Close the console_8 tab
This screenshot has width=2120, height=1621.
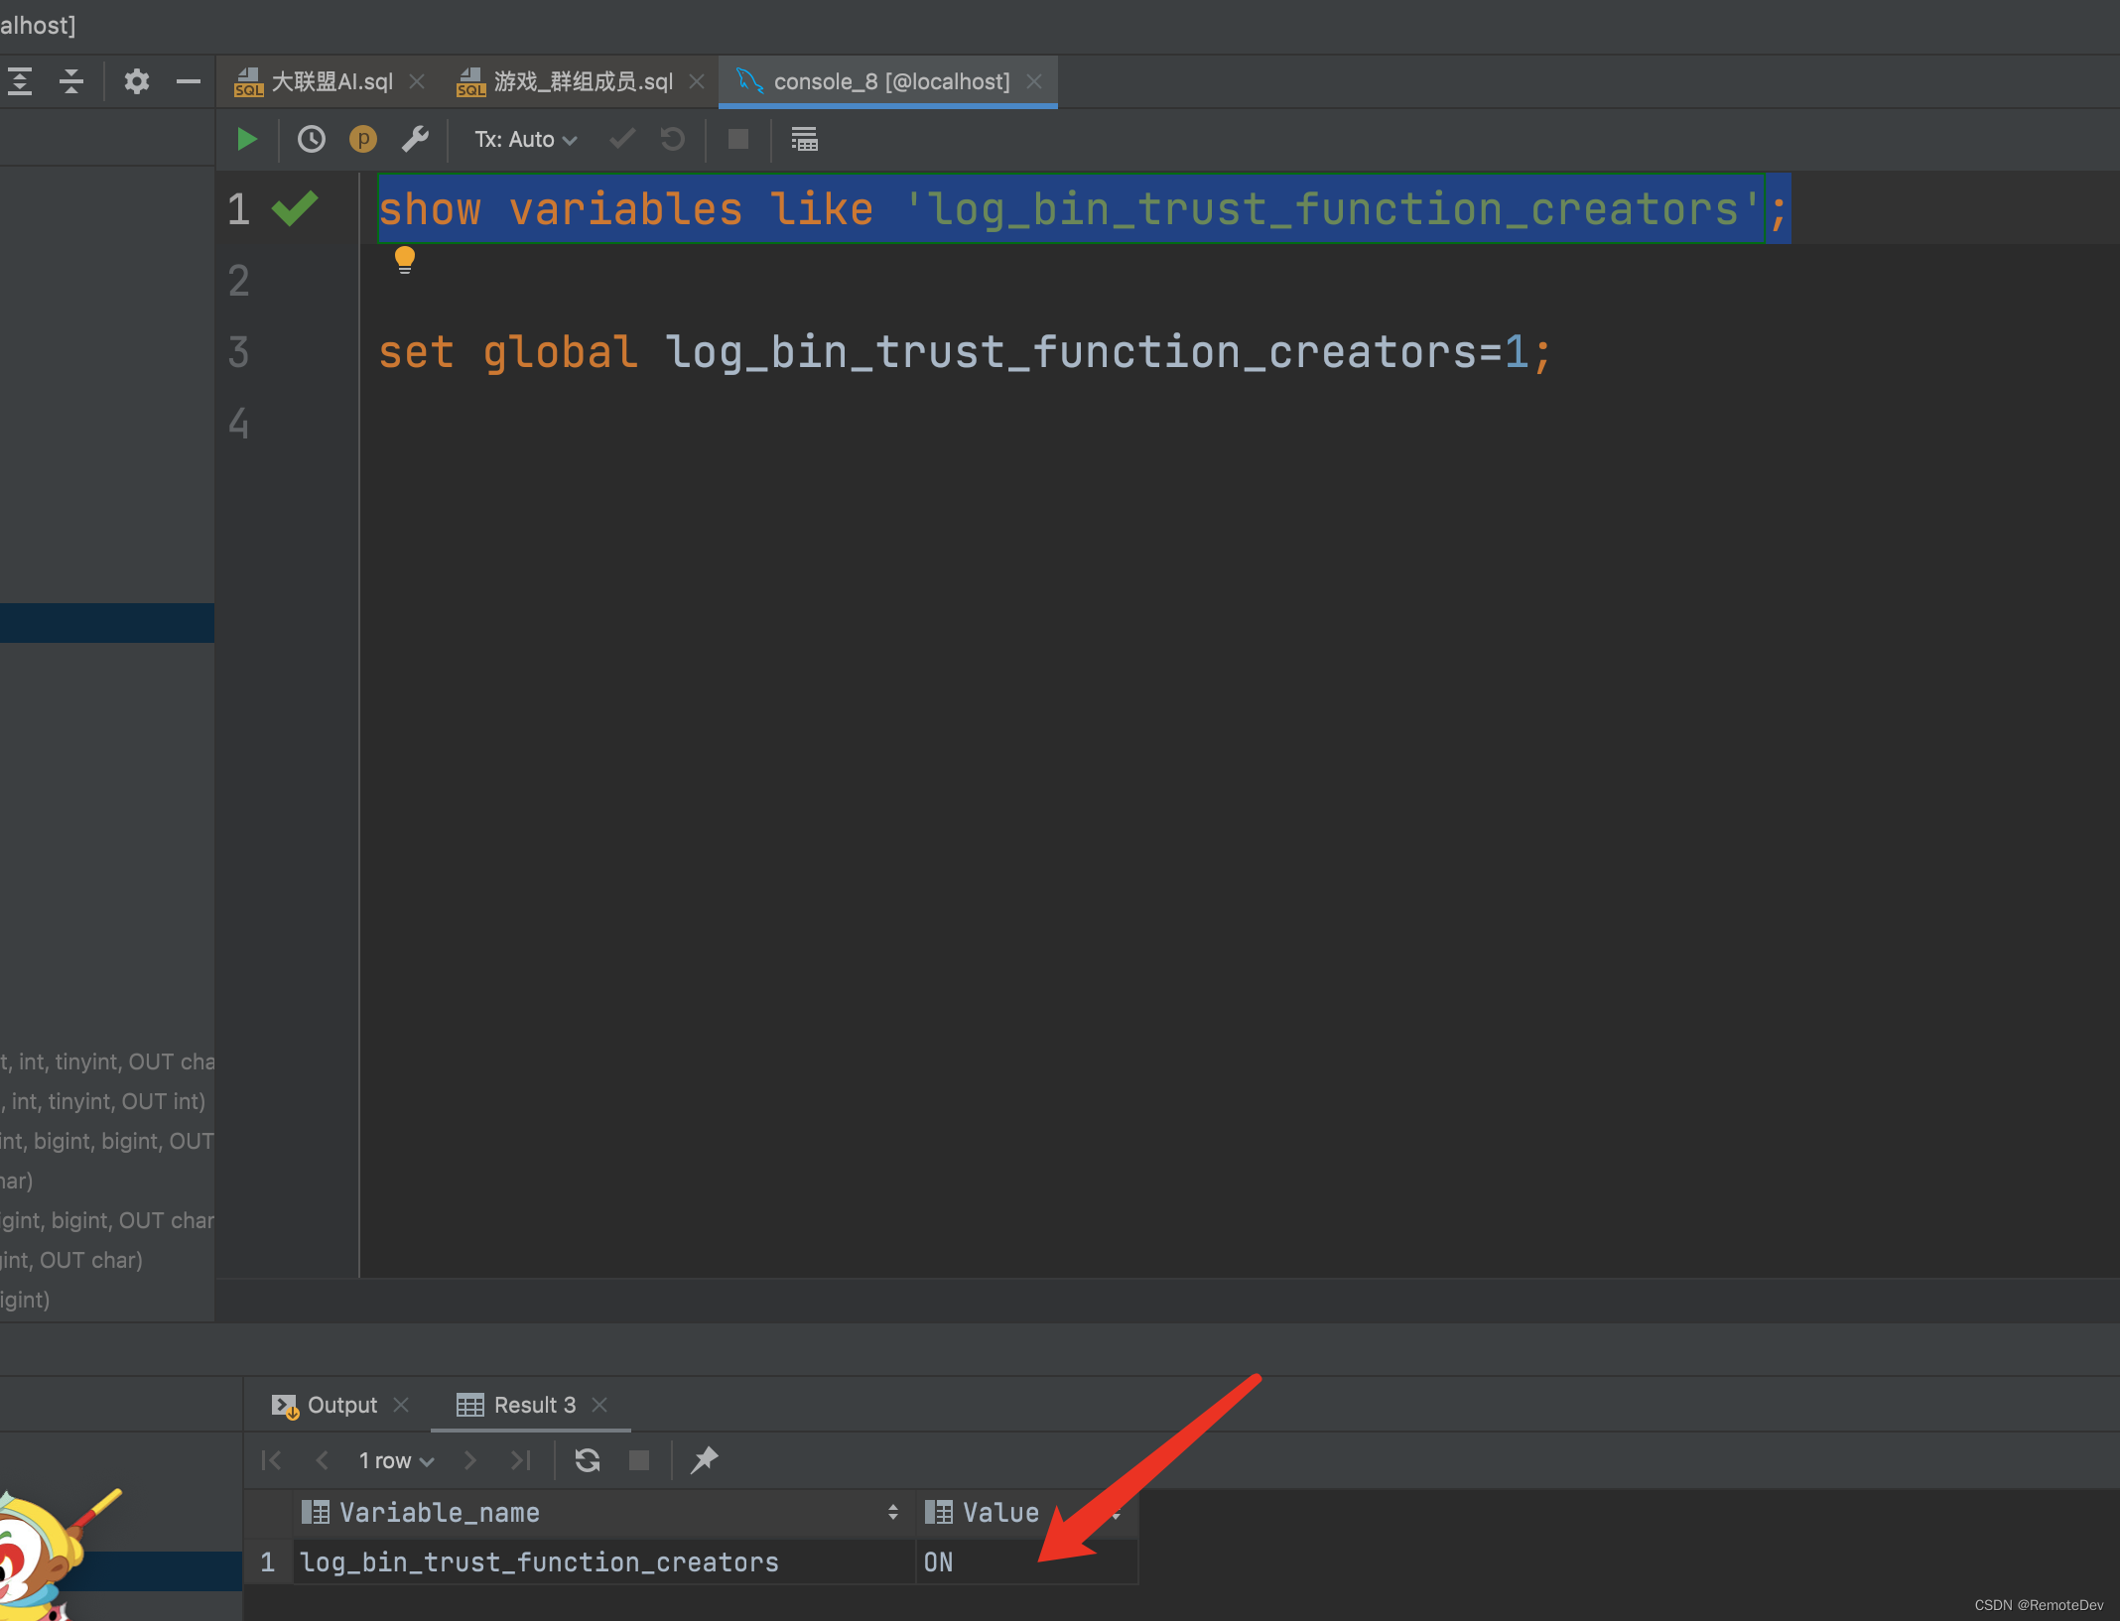click(1034, 81)
